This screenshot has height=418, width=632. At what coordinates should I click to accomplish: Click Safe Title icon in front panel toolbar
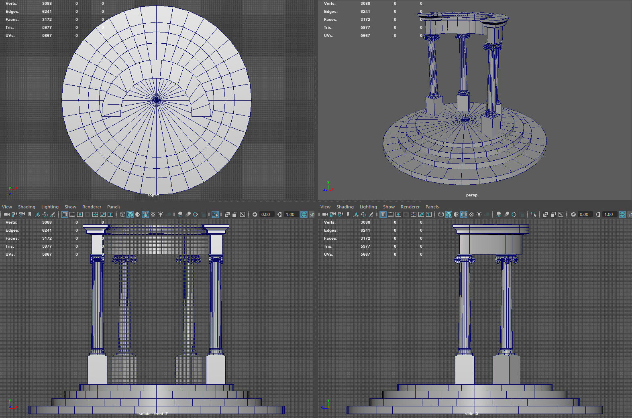tap(110, 214)
